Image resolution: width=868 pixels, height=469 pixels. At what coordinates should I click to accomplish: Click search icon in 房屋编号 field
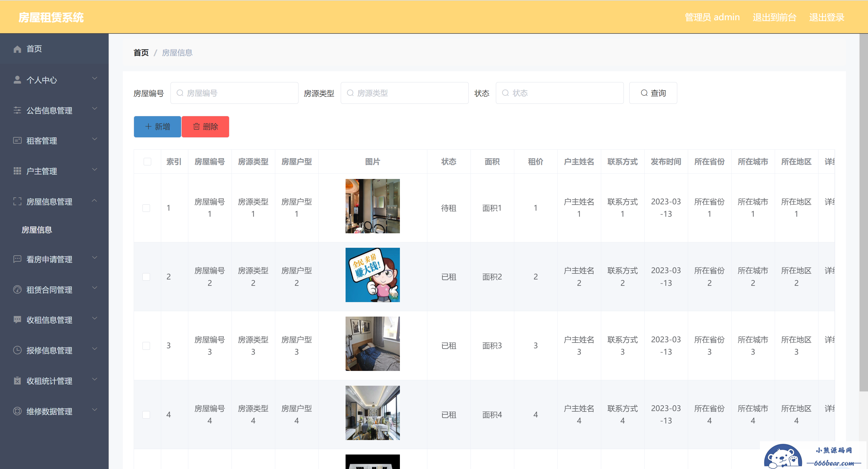(x=180, y=93)
